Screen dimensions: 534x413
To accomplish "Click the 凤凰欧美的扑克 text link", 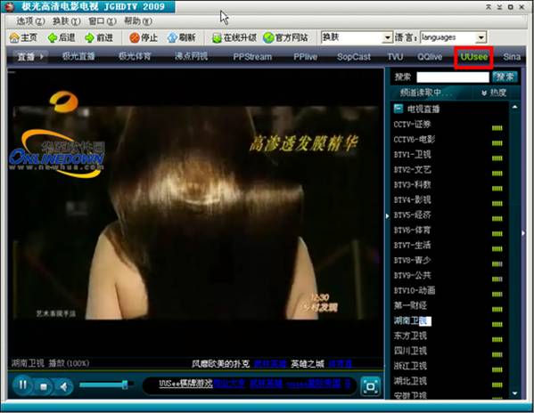I will point(221,364).
